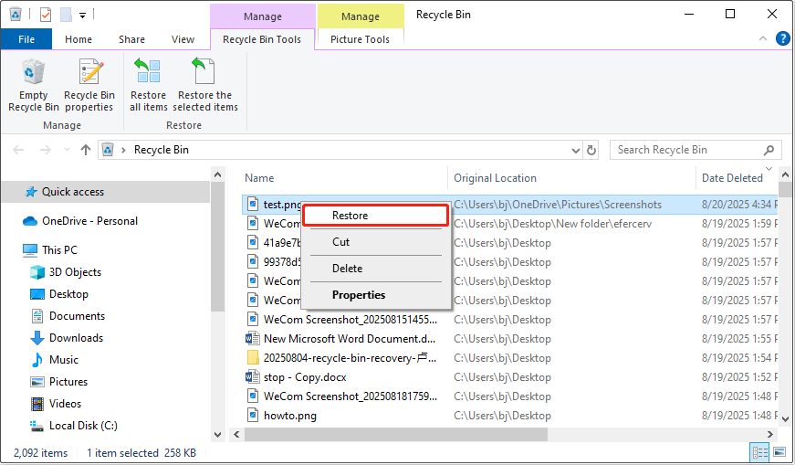Open the Help question mark icon
Viewport: 795px width, 465px height.
(x=783, y=38)
